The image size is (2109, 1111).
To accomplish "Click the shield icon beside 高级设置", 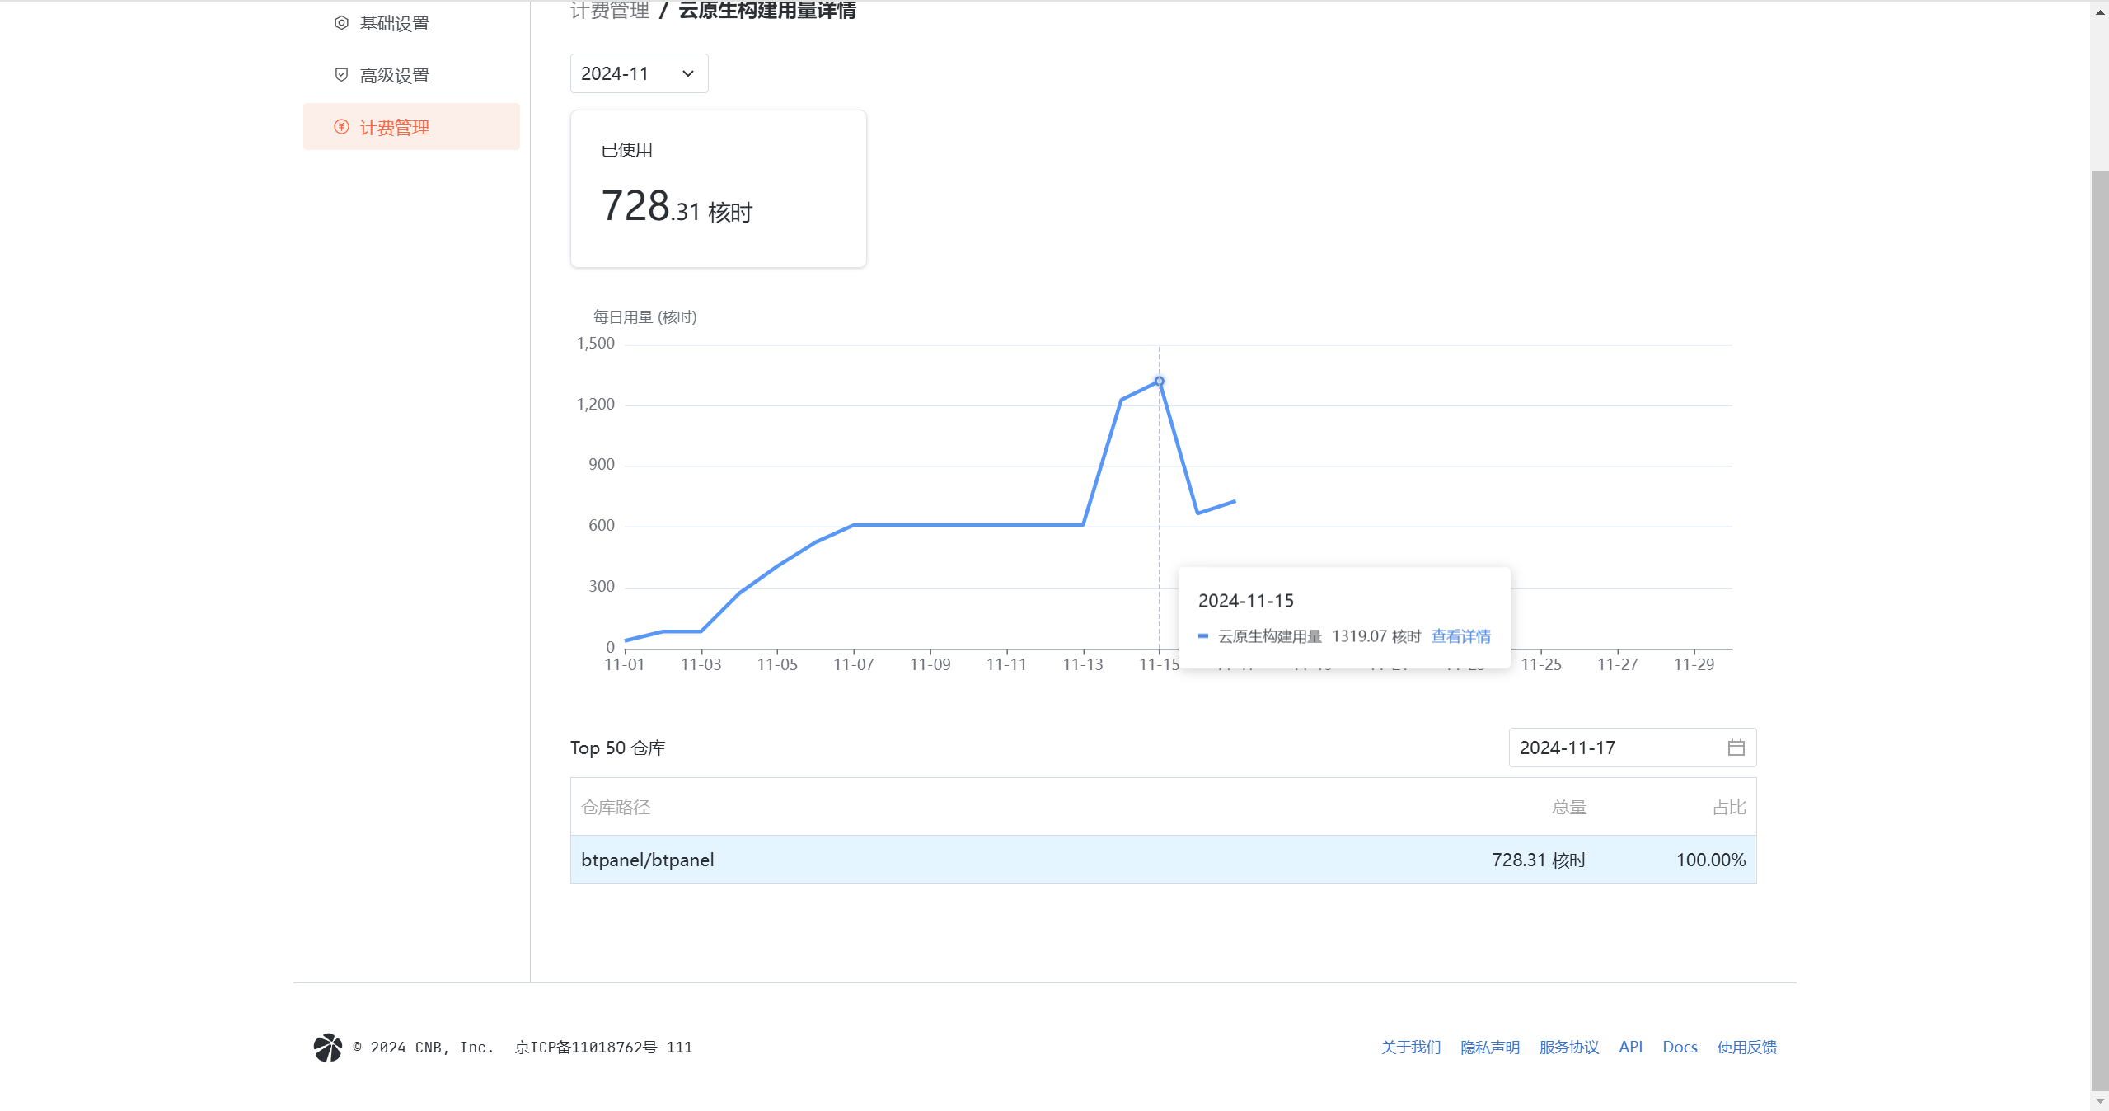I will (x=341, y=75).
